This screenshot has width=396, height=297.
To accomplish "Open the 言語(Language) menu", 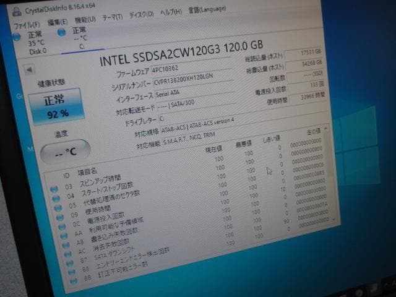I will (207, 9).
